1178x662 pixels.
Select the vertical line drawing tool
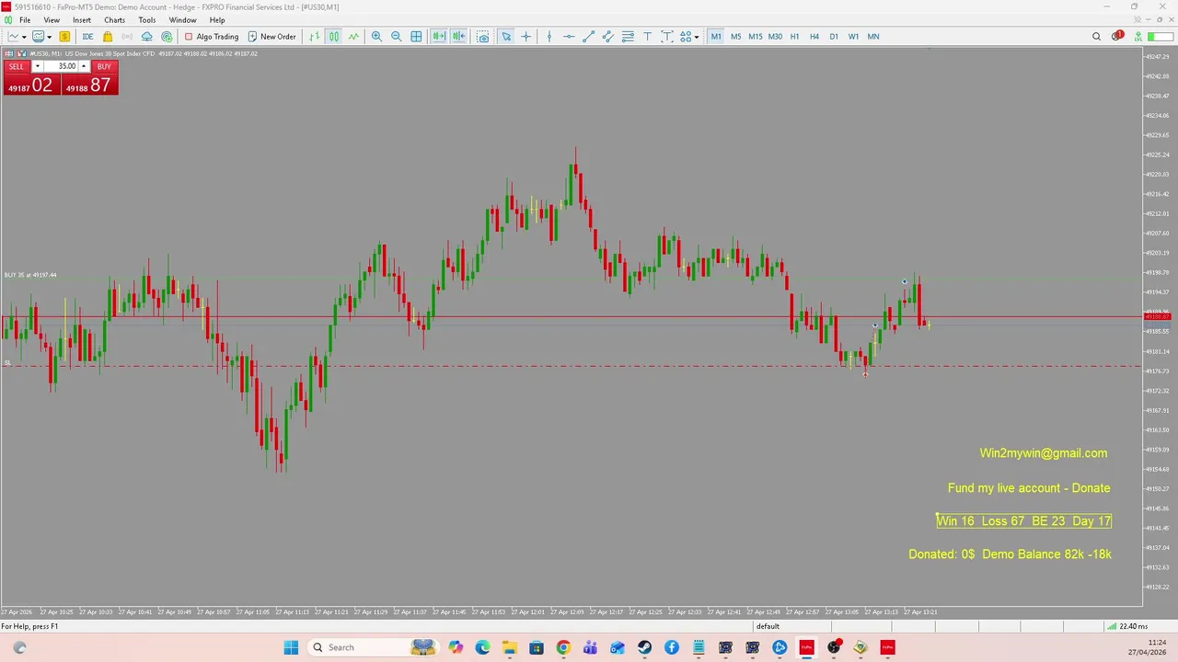(549, 37)
